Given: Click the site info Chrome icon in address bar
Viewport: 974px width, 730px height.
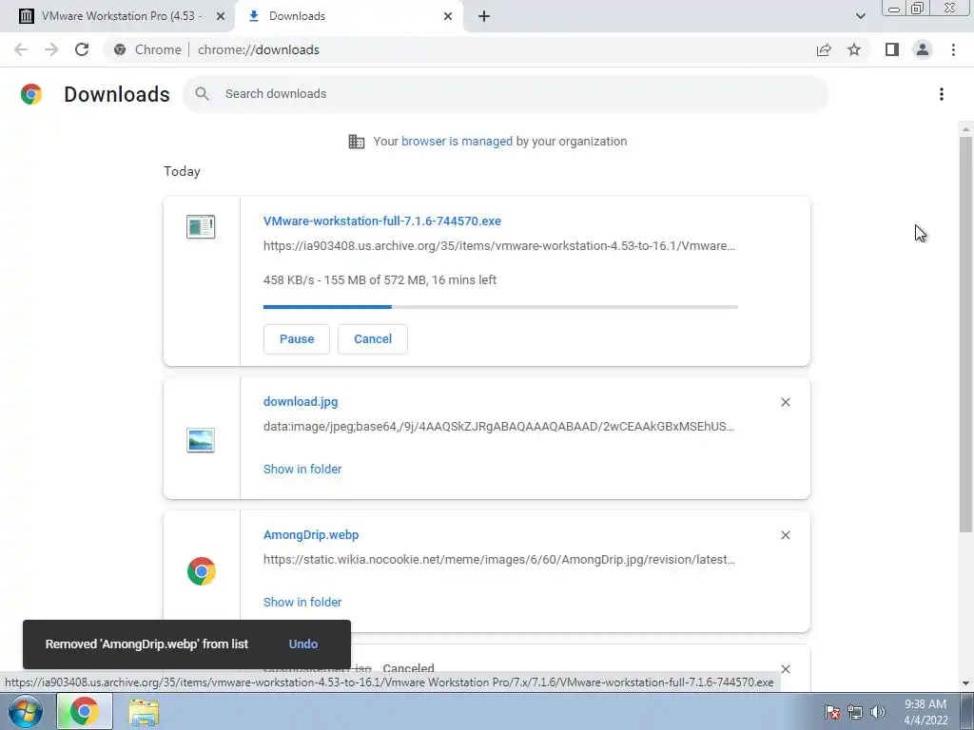Looking at the screenshot, I should [x=120, y=49].
